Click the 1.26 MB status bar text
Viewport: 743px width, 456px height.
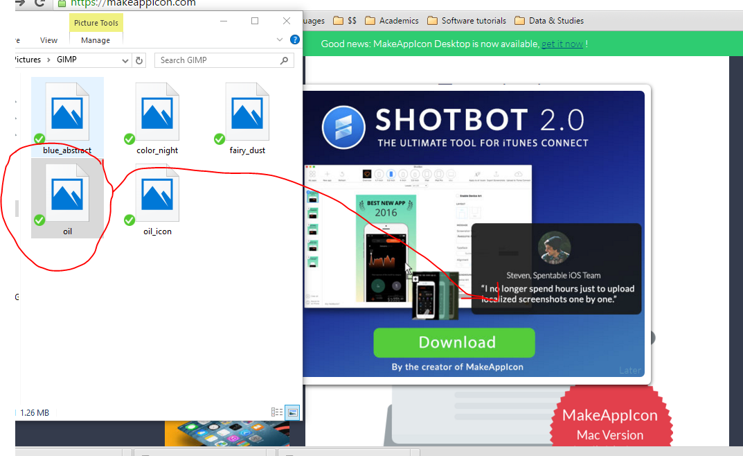[x=35, y=413]
